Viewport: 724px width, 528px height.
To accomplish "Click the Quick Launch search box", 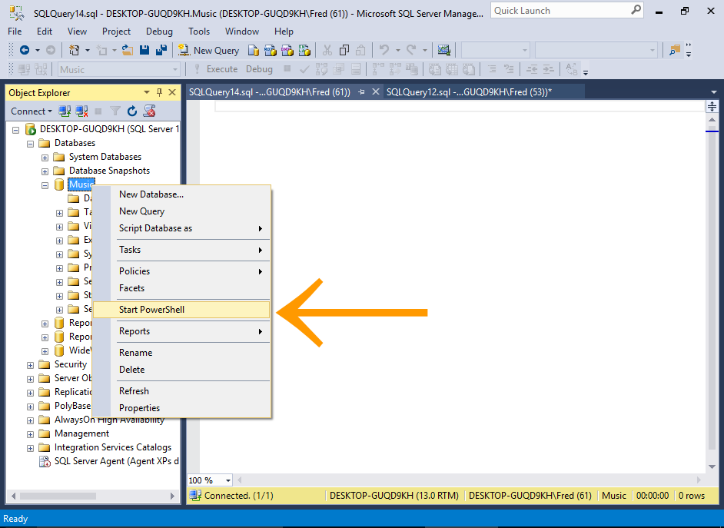I will (560, 11).
